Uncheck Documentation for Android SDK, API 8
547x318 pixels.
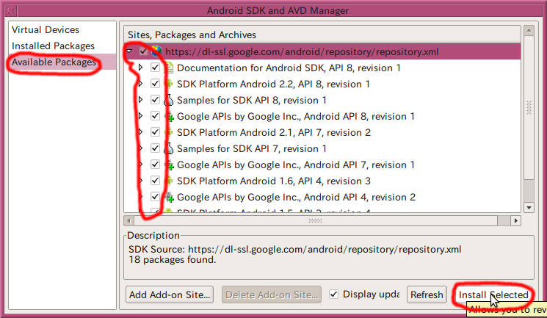[155, 68]
